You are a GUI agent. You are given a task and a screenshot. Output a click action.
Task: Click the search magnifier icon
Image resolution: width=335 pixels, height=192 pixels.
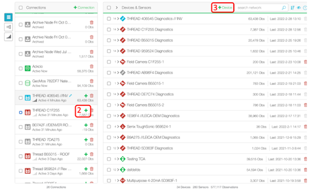(284, 8)
